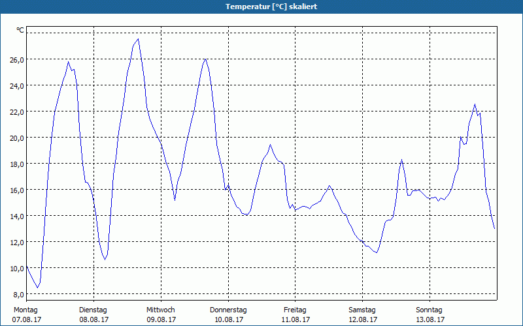Click the date 10.08.17
The width and height of the screenshot is (523, 326).
(x=228, y=320)
